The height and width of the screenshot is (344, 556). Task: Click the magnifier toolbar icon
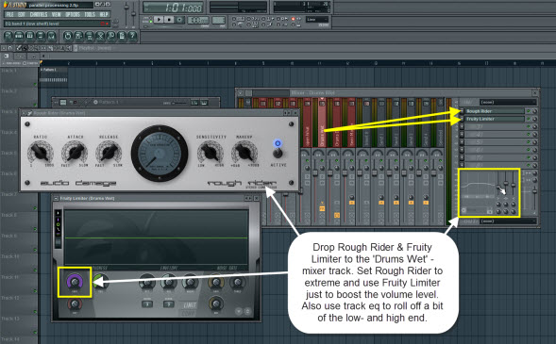pos(111,36)
